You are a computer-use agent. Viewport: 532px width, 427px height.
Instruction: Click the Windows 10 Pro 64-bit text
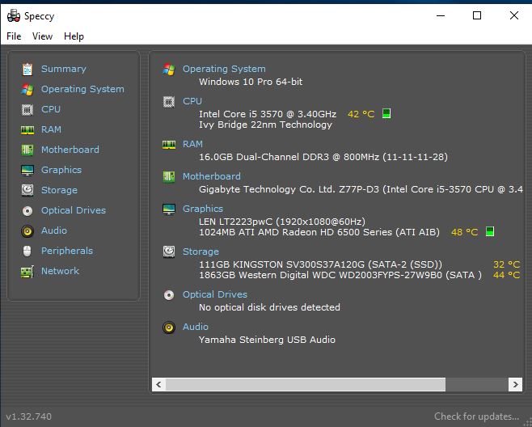pos(251,82)
